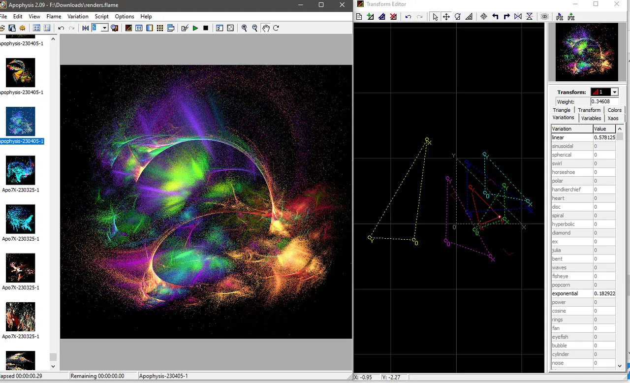Switch to the Variables tab
This screenshot has width=630, height=383.
click(591, 118)
